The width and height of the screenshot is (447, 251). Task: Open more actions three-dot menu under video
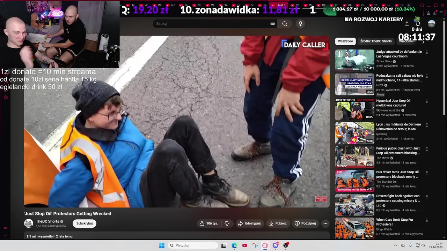[325, 223]
